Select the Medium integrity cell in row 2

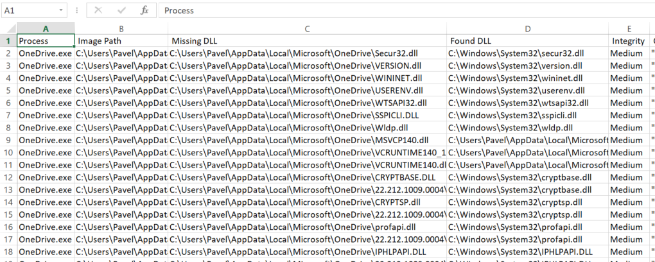629,53
